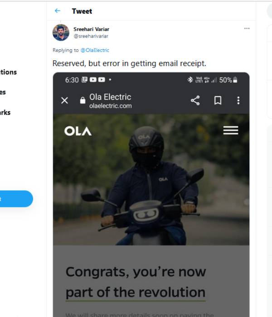Image resolution: width=272 pixels, height=317 pixels.
Task: Click the padlock security icon
Action: (x=83, y=101)
